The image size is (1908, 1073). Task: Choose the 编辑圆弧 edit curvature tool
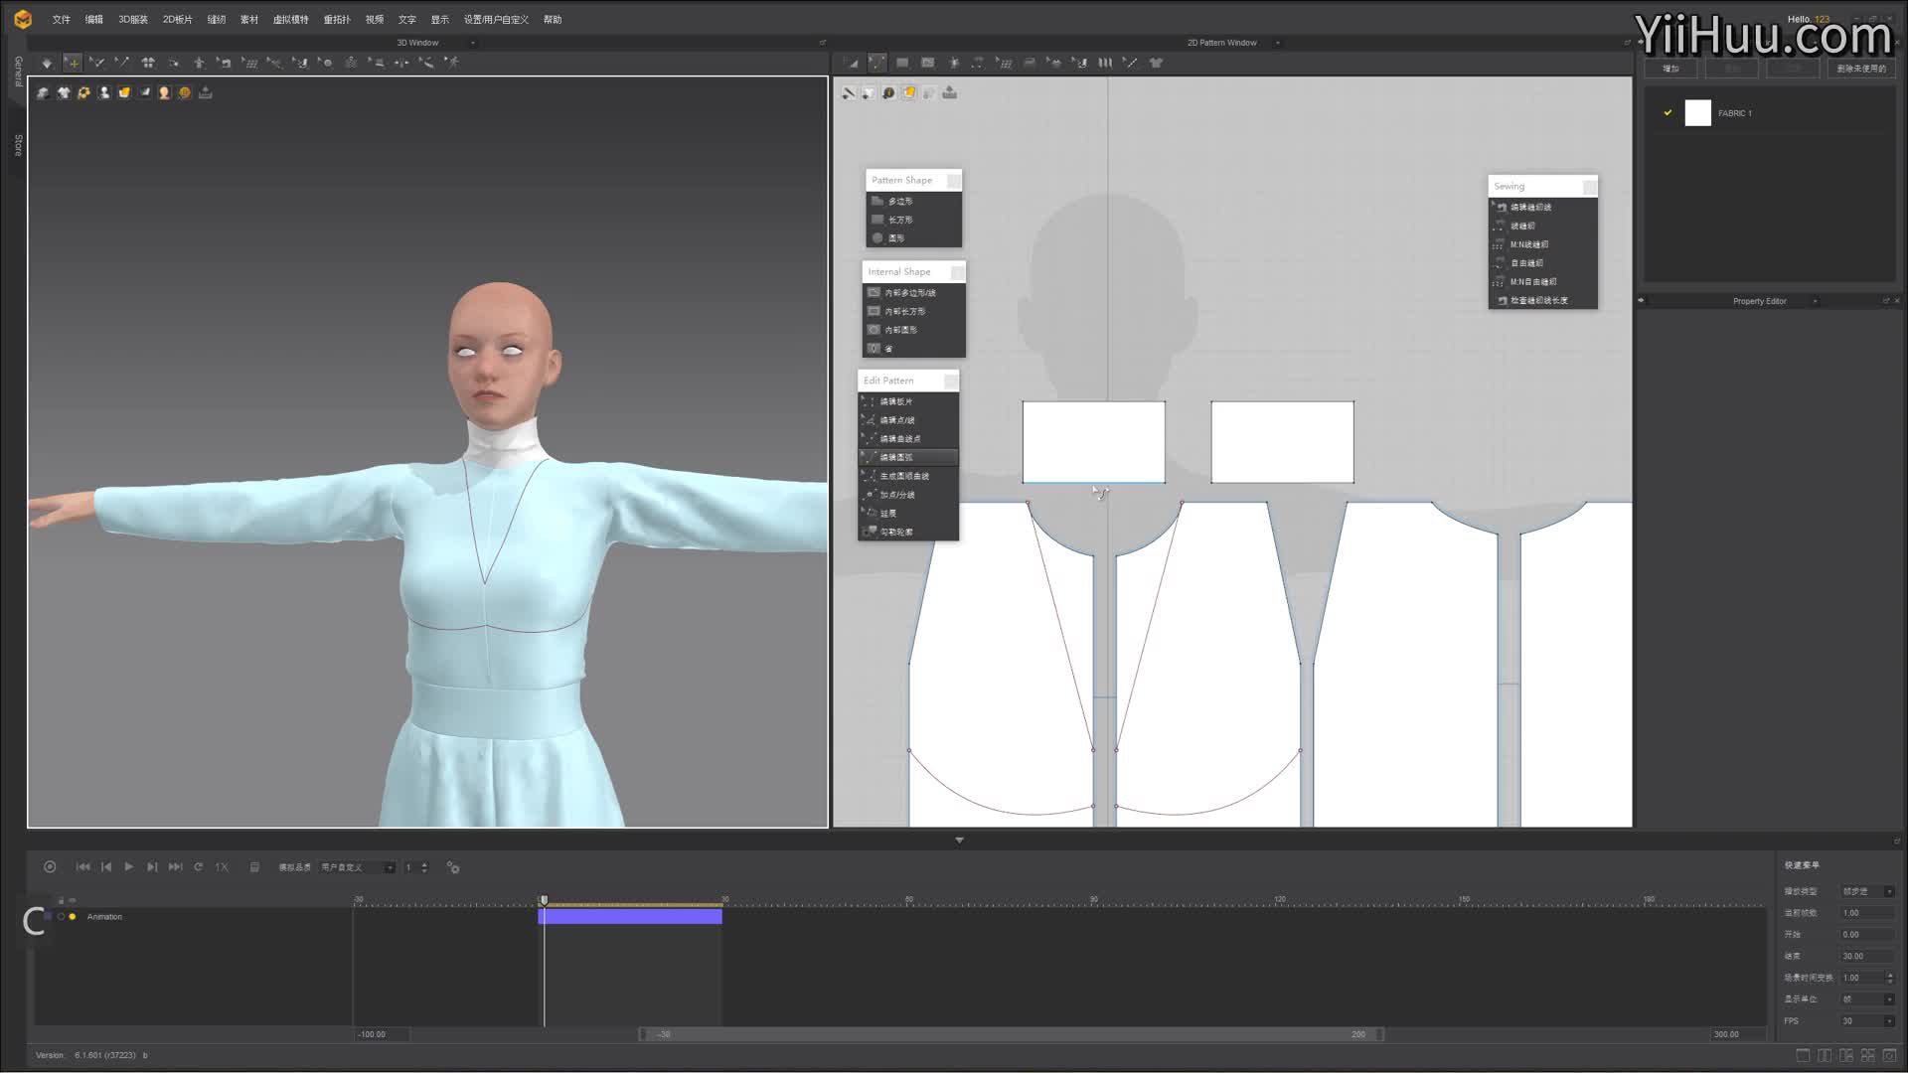point(896,457)
